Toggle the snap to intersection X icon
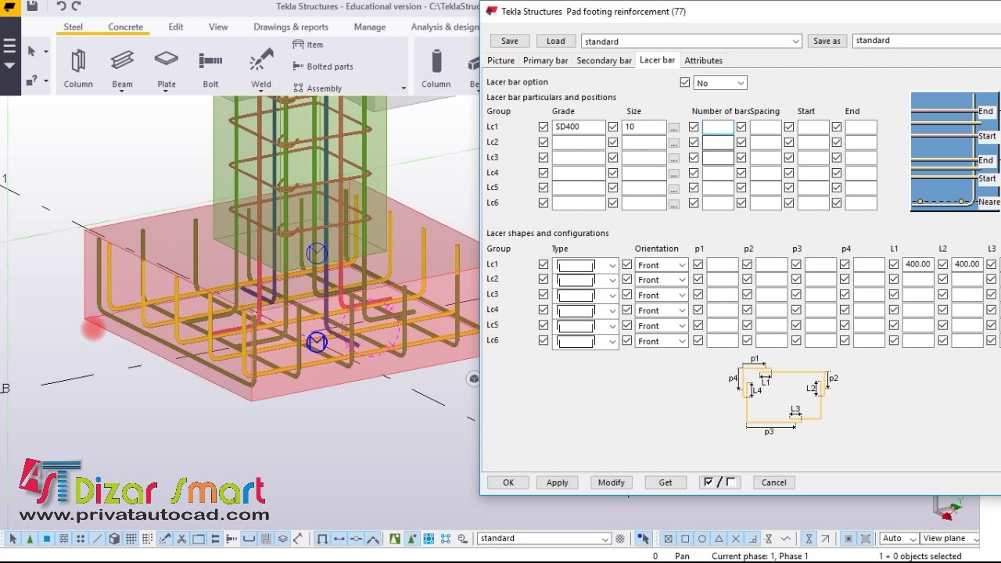This screenshot has height=563, width=1001. tap(736, 539)
